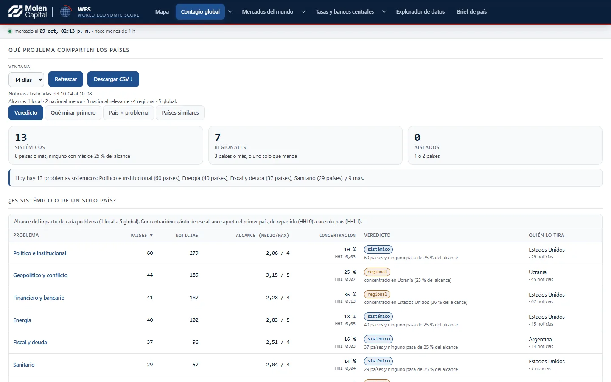Click the Noticias column header
The height and width of the screenshot is (382, 611).
187,235
